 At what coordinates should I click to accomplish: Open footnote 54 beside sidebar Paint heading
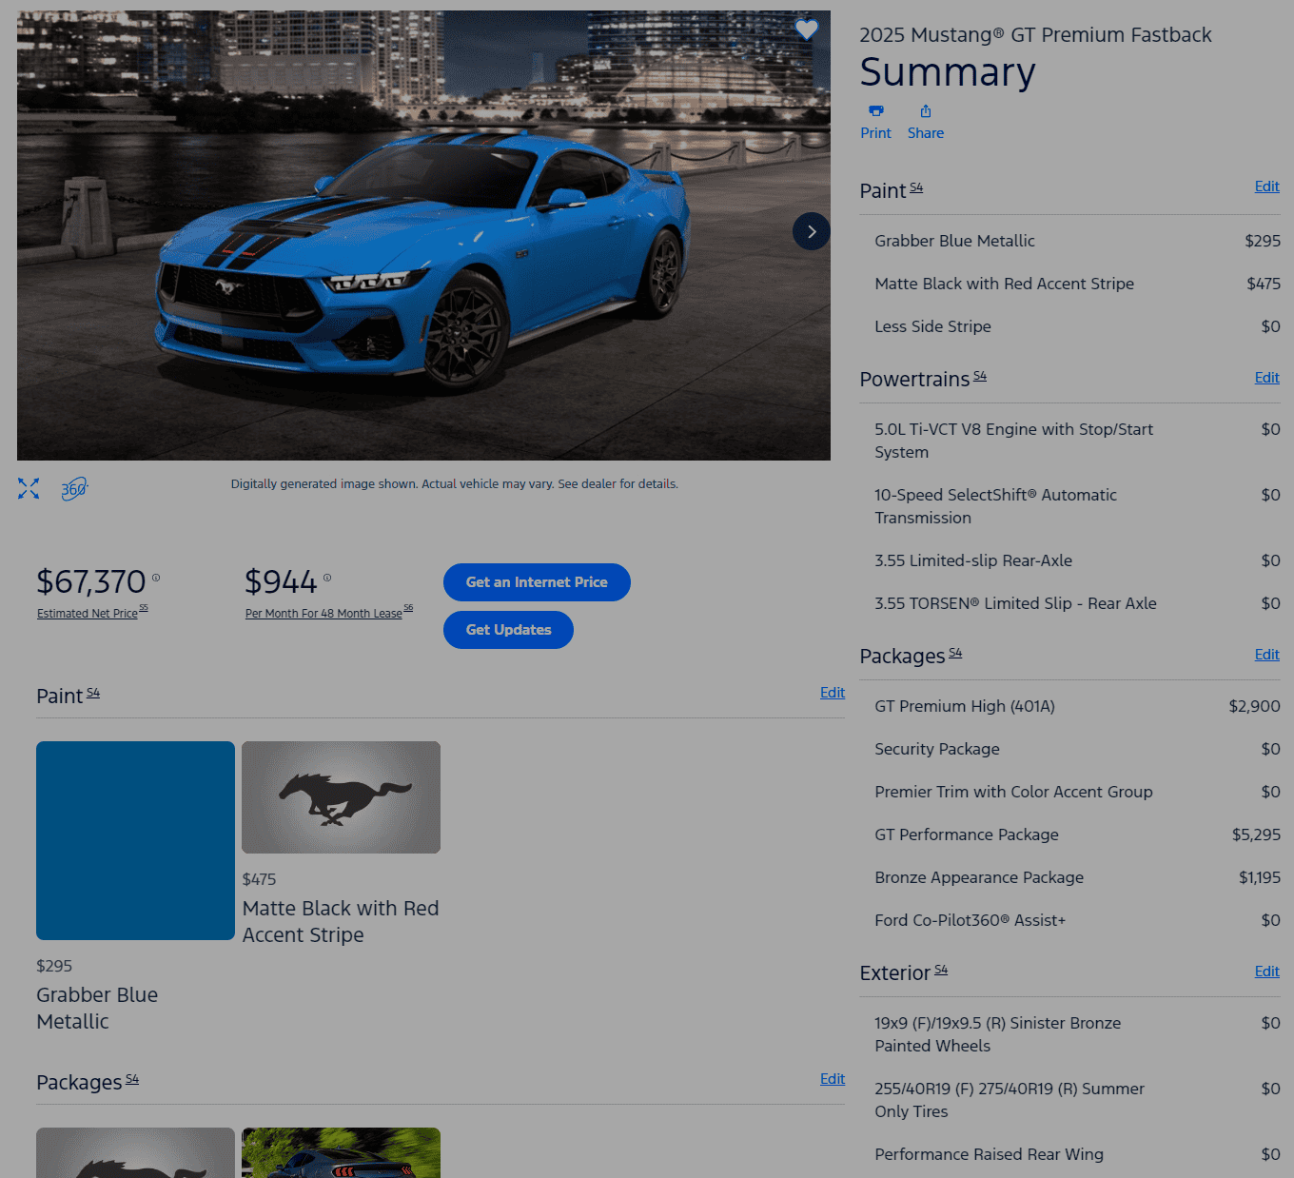[916, 187]
